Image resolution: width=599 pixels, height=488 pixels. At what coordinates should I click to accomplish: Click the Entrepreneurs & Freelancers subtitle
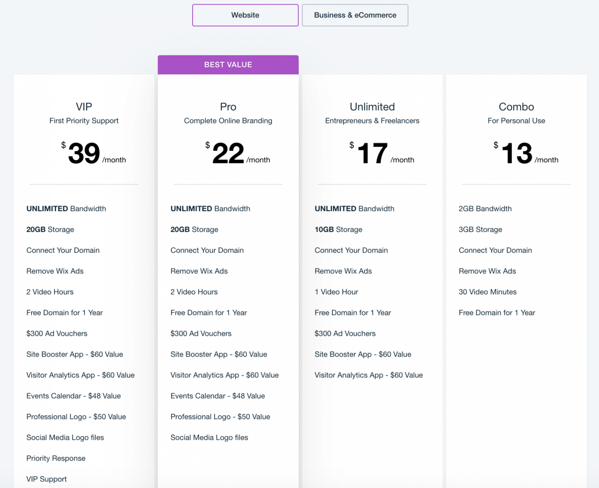point(372,121)
